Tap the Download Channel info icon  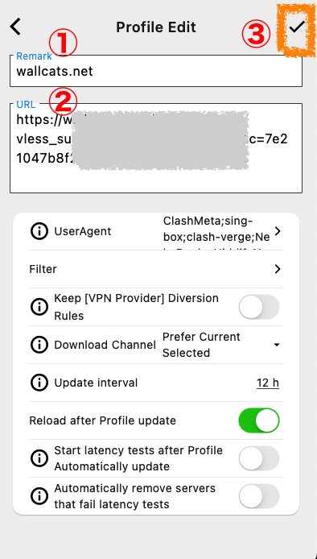point(39,345)
